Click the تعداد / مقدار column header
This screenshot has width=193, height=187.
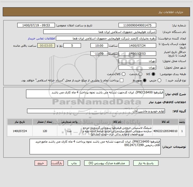(x=45, y=122)
